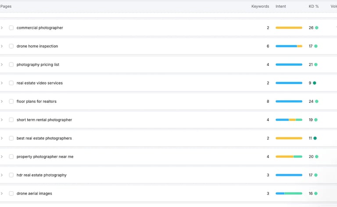337x207 pixels.
Task: Check the short term rental photographer box
Action: [x=11, y=120]
